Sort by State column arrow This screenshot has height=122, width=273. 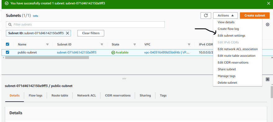click(x=135, y=44)
